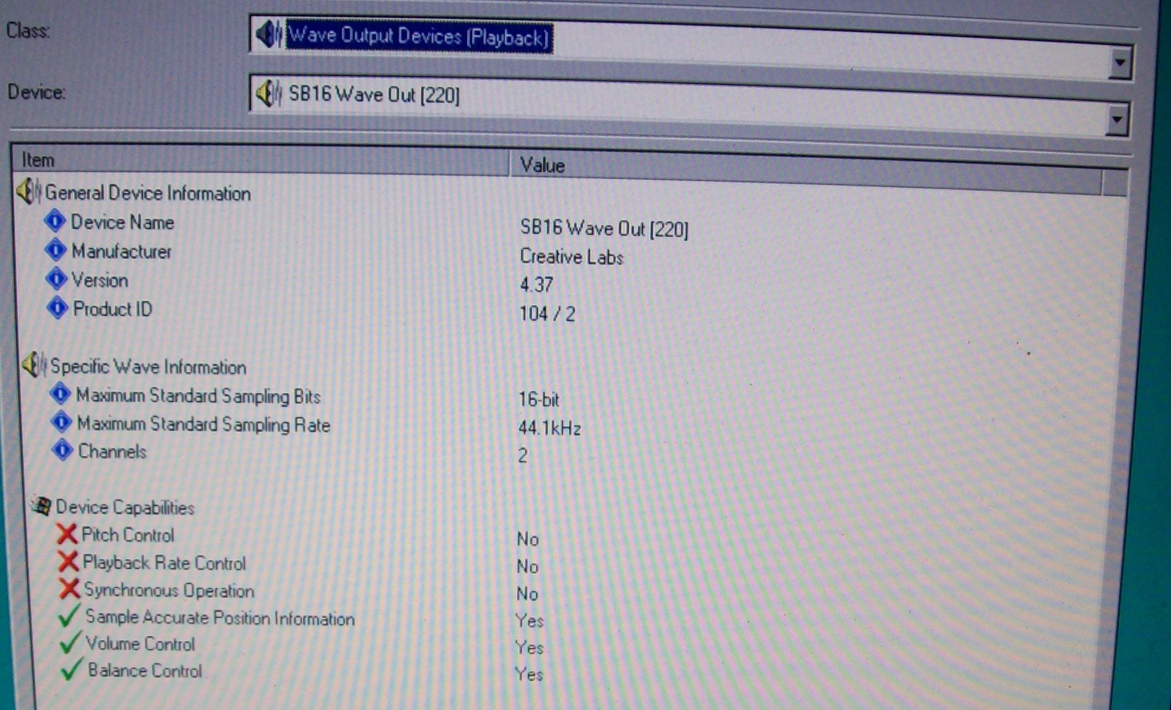Click green check beside Balance Control

(72, 669)
